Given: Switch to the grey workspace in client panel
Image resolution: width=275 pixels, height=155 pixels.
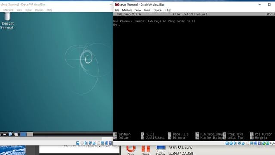Looking at the screenshot, I should 30,134.
